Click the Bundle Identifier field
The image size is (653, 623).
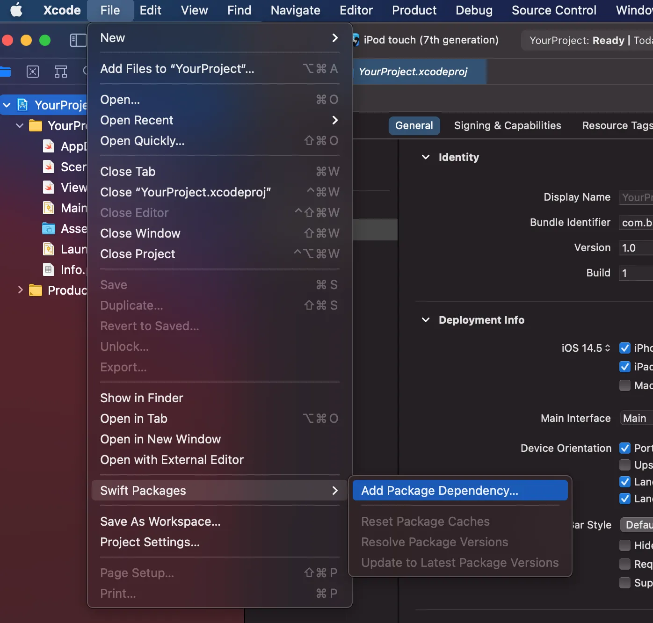point(636,223)
